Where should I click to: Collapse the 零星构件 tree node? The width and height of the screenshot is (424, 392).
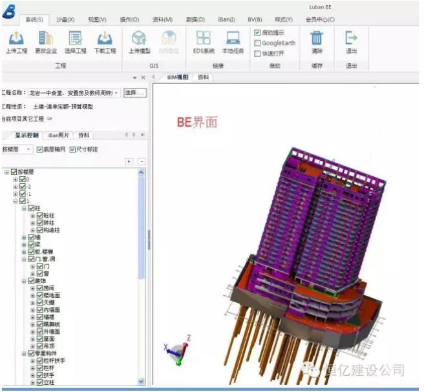[24, 353]
